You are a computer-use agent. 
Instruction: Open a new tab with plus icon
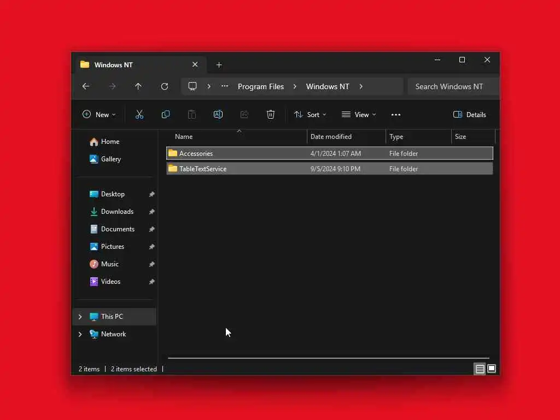pos(219,65)
